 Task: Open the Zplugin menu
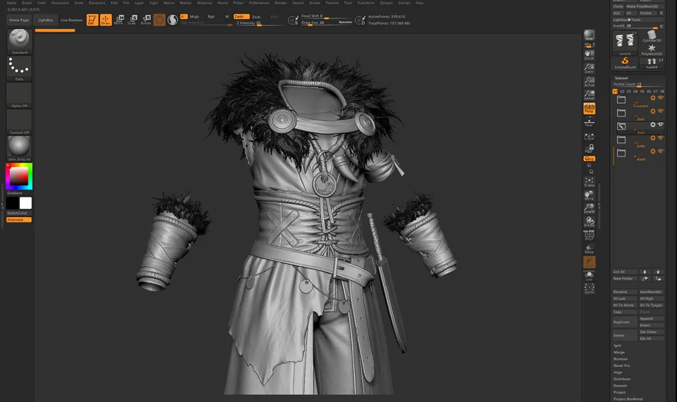(386, 3)
